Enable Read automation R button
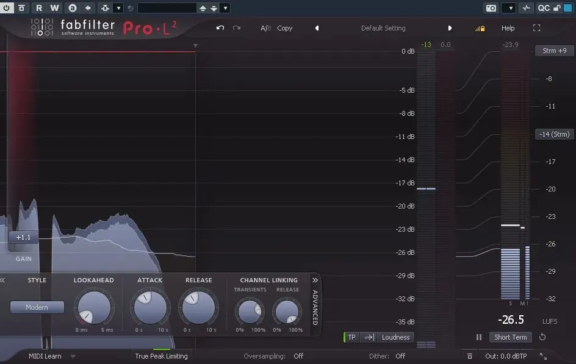The width and height of the screenshot is (576, 364). 39,8
